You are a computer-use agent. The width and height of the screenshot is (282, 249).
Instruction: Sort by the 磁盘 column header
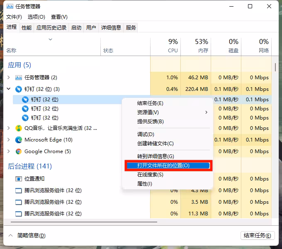click(x=226, y=46)
